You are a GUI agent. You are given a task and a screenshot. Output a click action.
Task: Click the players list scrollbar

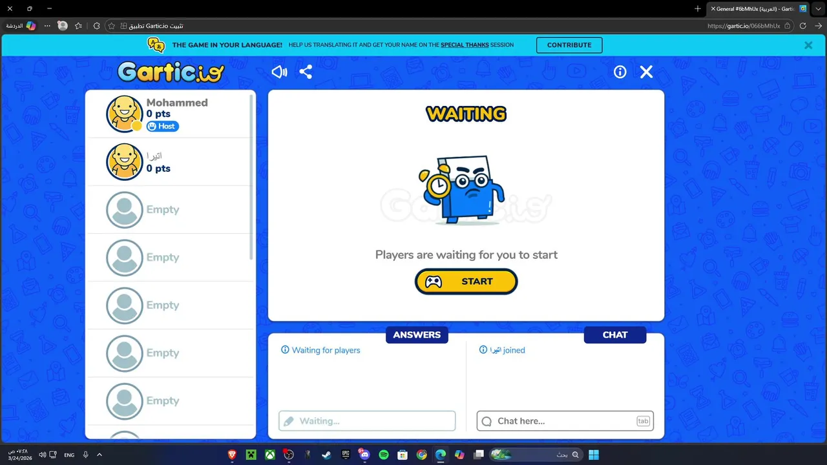coord(251,178)
